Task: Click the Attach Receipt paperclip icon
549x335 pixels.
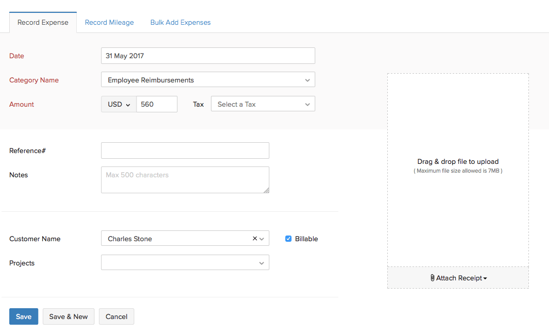Action: pos(433,278)
